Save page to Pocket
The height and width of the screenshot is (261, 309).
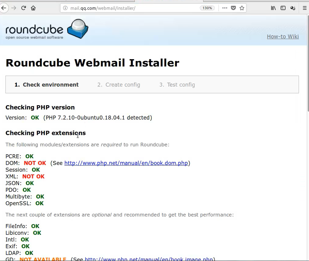(233, 8)
